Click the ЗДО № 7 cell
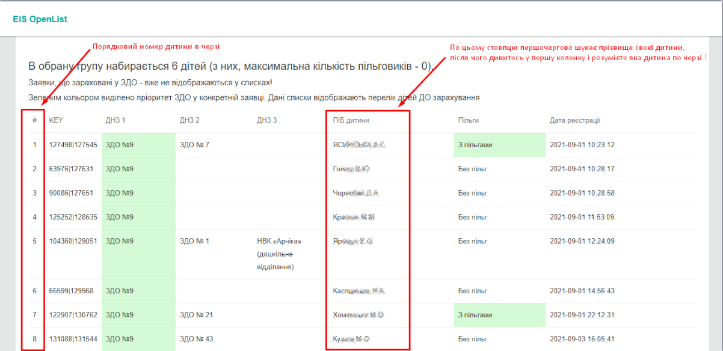The image size is (723, 351). (x=194, y=145)
